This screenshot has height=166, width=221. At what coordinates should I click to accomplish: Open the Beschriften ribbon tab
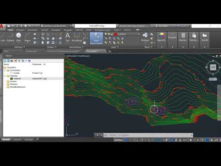coord(33,30)
